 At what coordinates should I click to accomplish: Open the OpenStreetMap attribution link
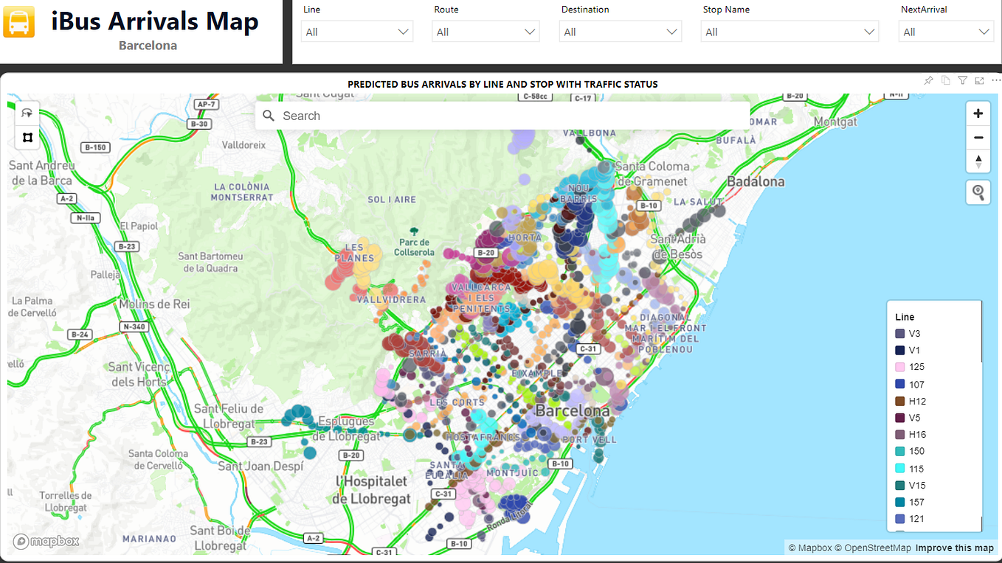873,548
